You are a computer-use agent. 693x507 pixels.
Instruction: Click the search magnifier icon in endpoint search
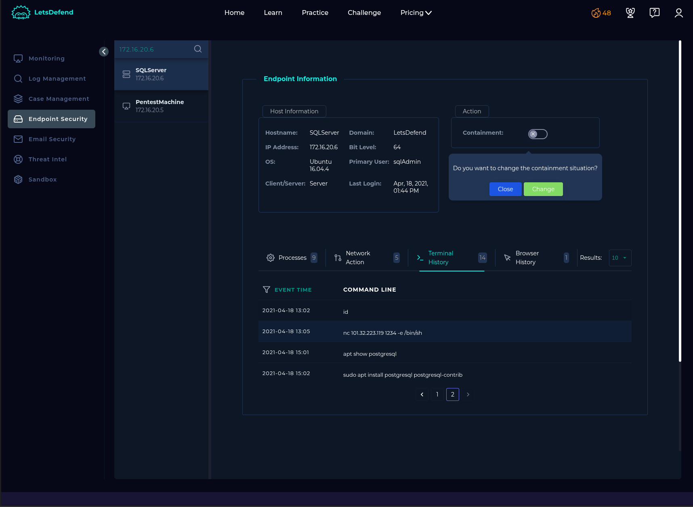[198, 49]
